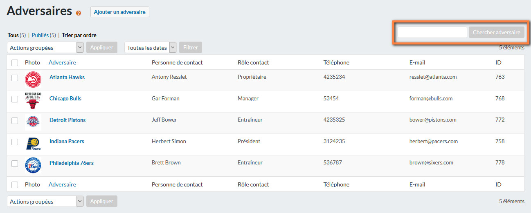Open the Chicago Bulls logo thumbnail
The width and height of the screenshot is (531, 213).
[x=33, y=101]
